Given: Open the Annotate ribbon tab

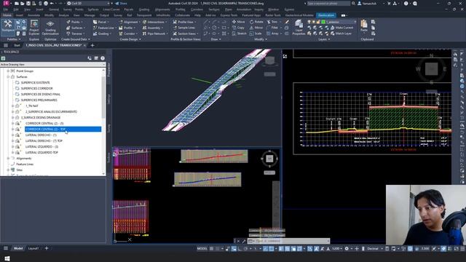Looking at the screenshot, I should (34, 15).
